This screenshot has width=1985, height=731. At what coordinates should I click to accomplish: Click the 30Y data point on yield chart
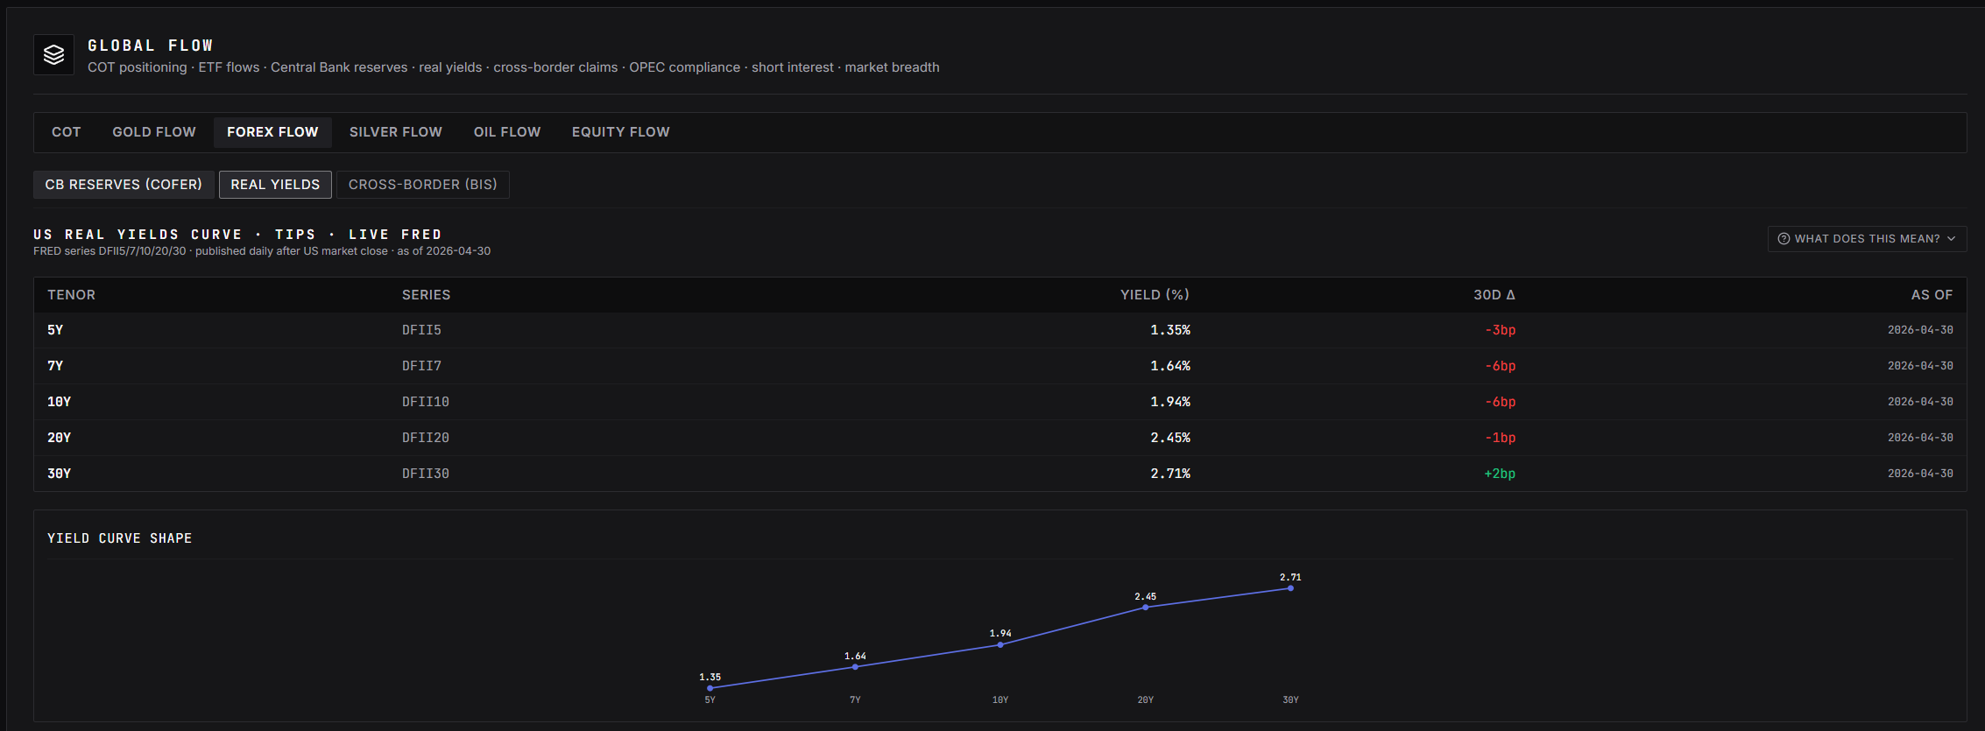coord(1290,588)
